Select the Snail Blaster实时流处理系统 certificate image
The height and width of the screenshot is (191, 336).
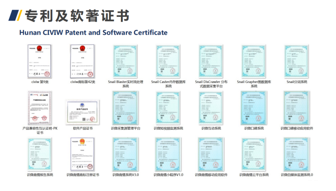[125, 61]
